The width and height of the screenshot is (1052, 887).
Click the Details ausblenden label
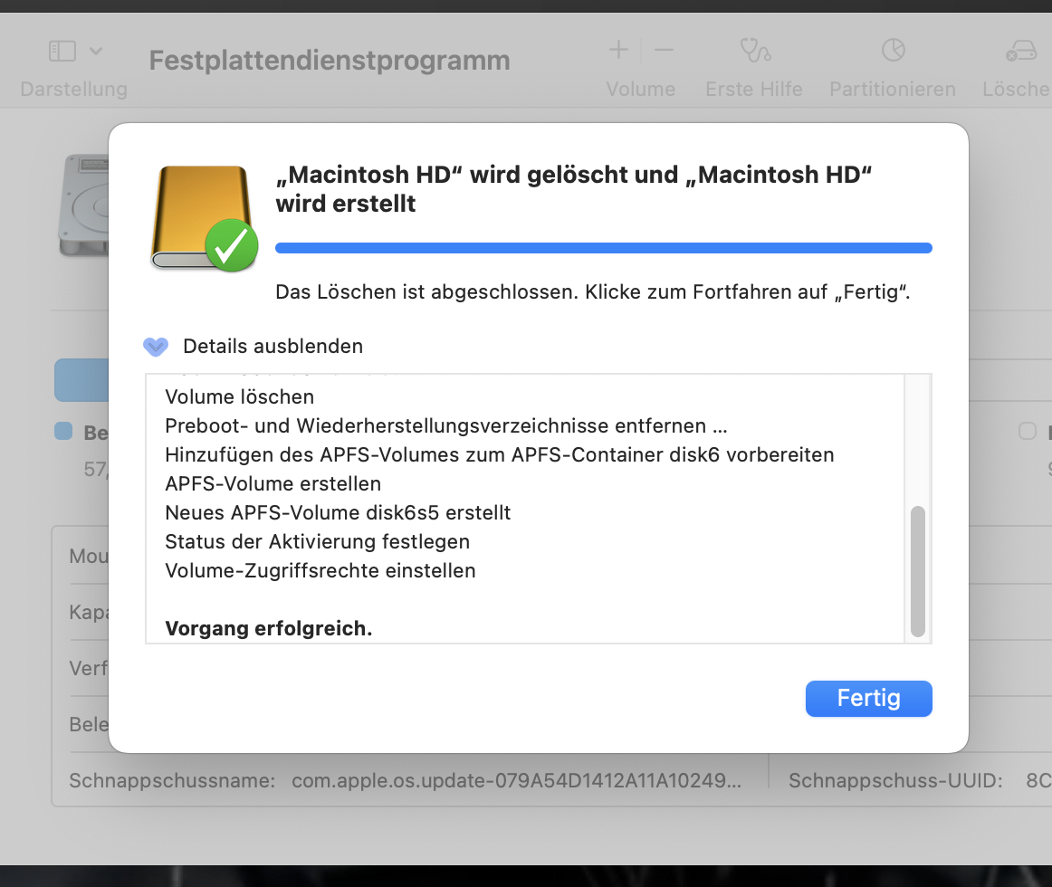[x=273, y=347]
